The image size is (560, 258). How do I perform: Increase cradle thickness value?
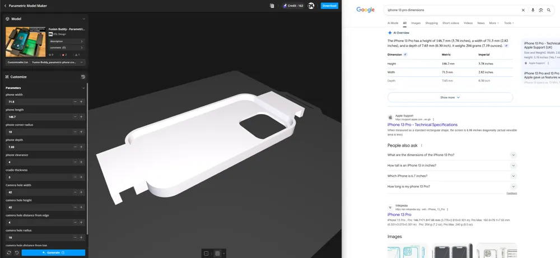[x=81, y=177]
